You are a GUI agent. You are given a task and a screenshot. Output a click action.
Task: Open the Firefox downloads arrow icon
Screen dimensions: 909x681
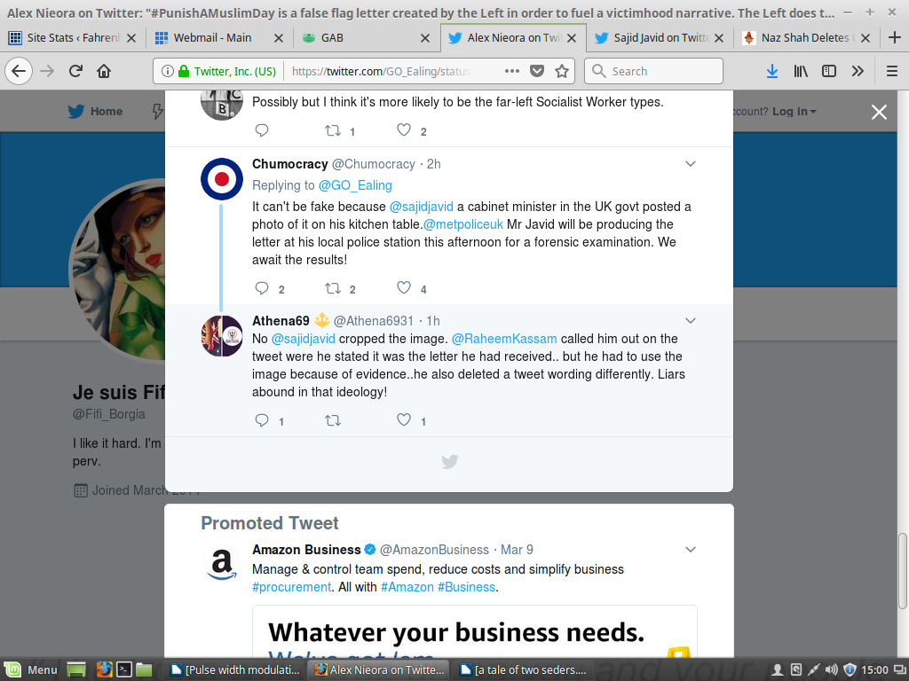click(x=771, y=71)
